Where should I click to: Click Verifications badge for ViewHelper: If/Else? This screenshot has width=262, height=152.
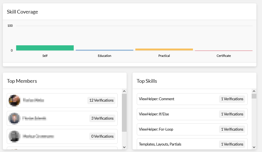[232, 114]
